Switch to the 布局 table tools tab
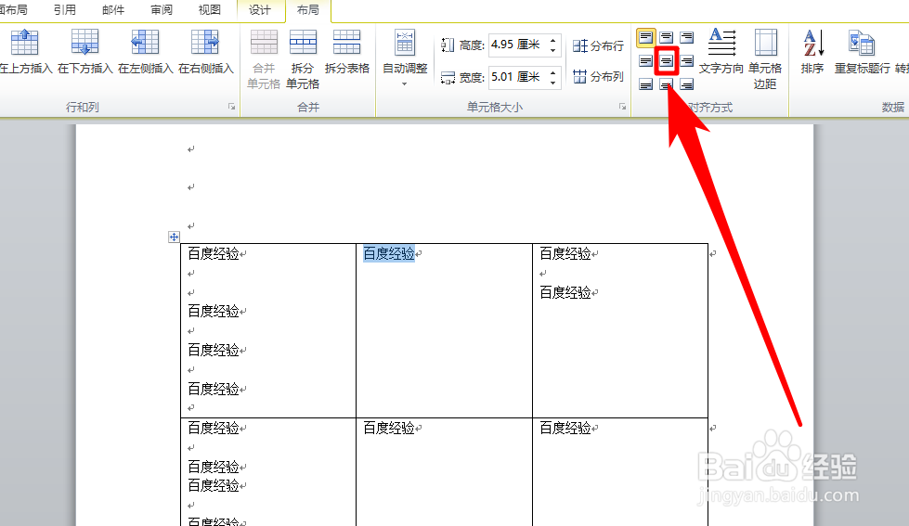The image size is (909, 526). pos(308,10)
